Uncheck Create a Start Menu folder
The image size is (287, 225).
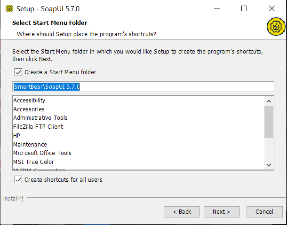18,72
